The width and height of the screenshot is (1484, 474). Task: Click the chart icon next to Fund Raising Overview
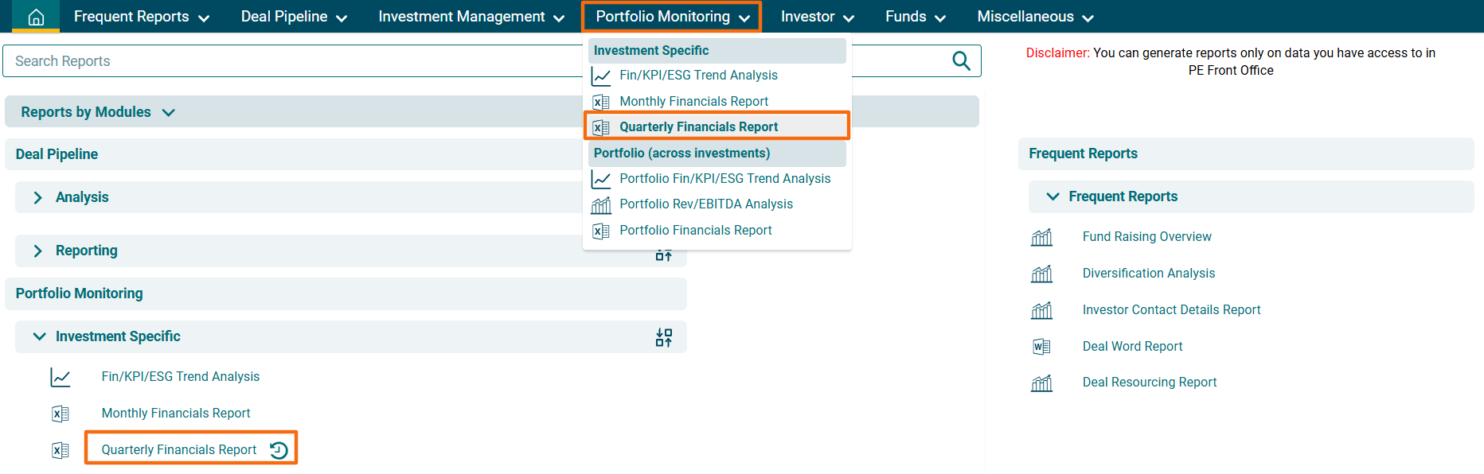click(x=1041, y=237)
